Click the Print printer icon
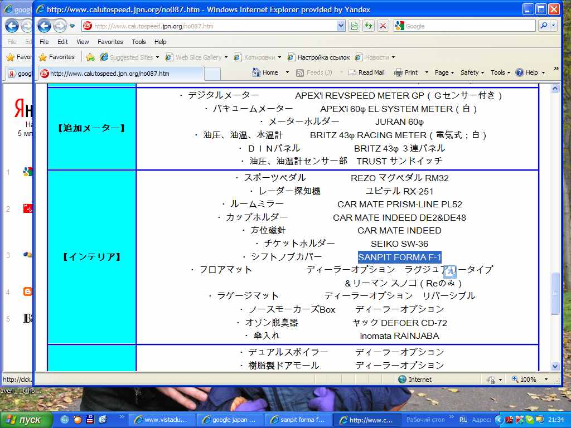The width and height of the screenshot is (571, 428). point(399,72)
